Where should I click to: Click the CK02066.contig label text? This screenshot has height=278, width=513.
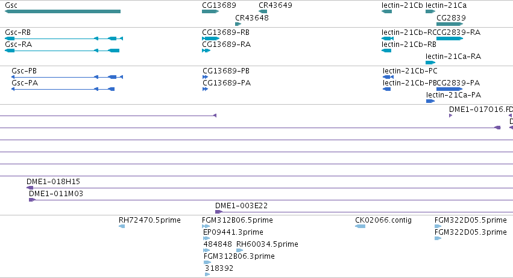coord(383,220)
